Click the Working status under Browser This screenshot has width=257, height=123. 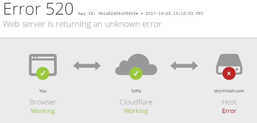43,111
